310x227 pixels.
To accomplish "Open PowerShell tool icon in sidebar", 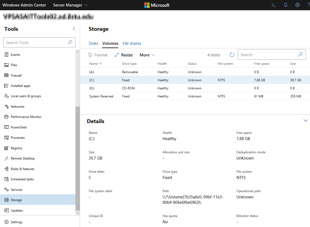I will 6,127.
